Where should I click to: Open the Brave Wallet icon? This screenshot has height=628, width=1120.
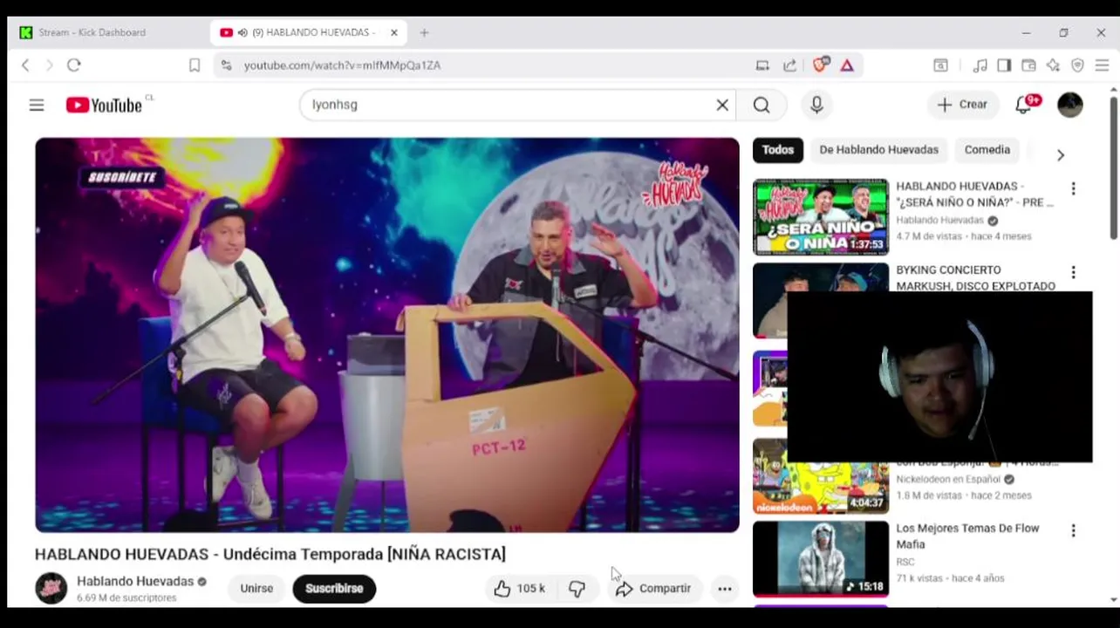tap(1029, 65)
